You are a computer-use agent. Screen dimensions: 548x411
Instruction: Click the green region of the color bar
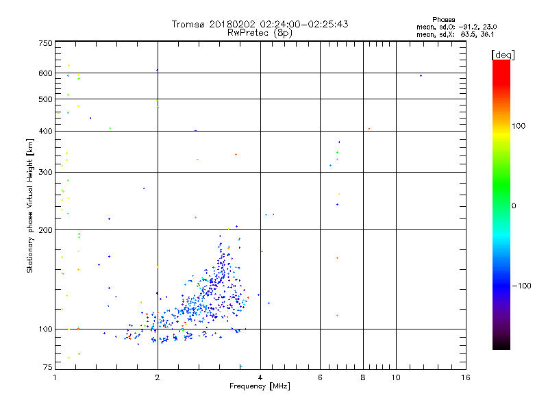pyautogui.click(x=501, y=185)
